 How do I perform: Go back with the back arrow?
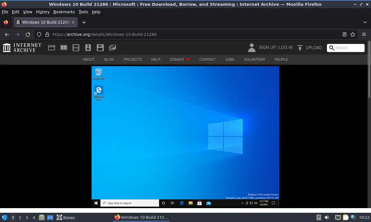(7, 34)
